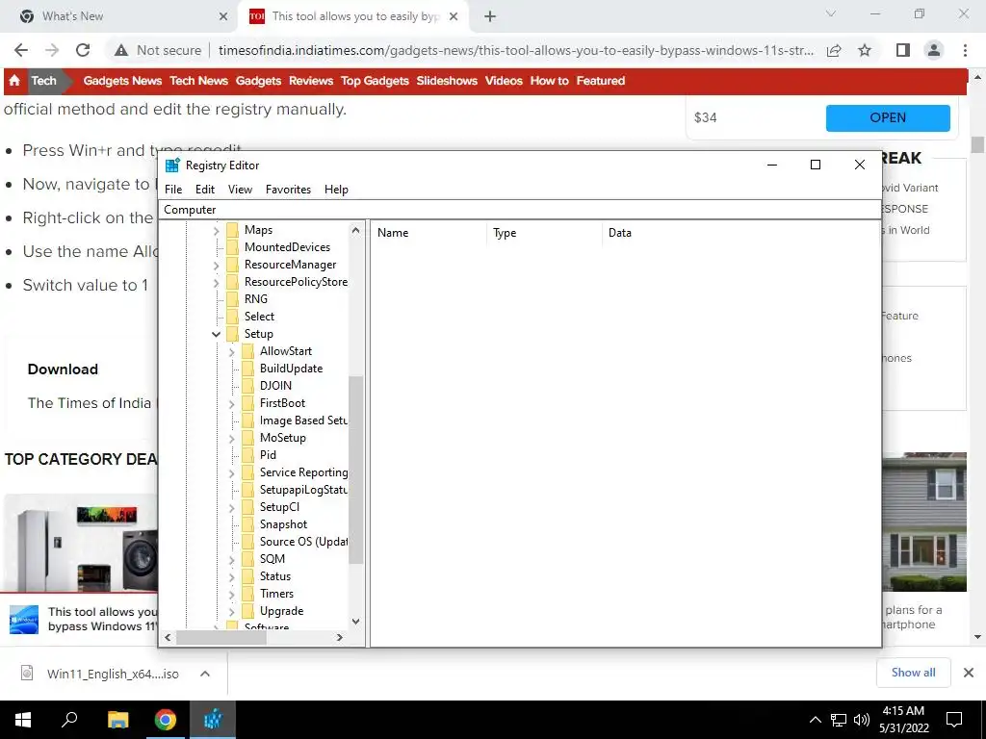Expand the SQM key
This screenshot has width=986, height=739.
231,560
